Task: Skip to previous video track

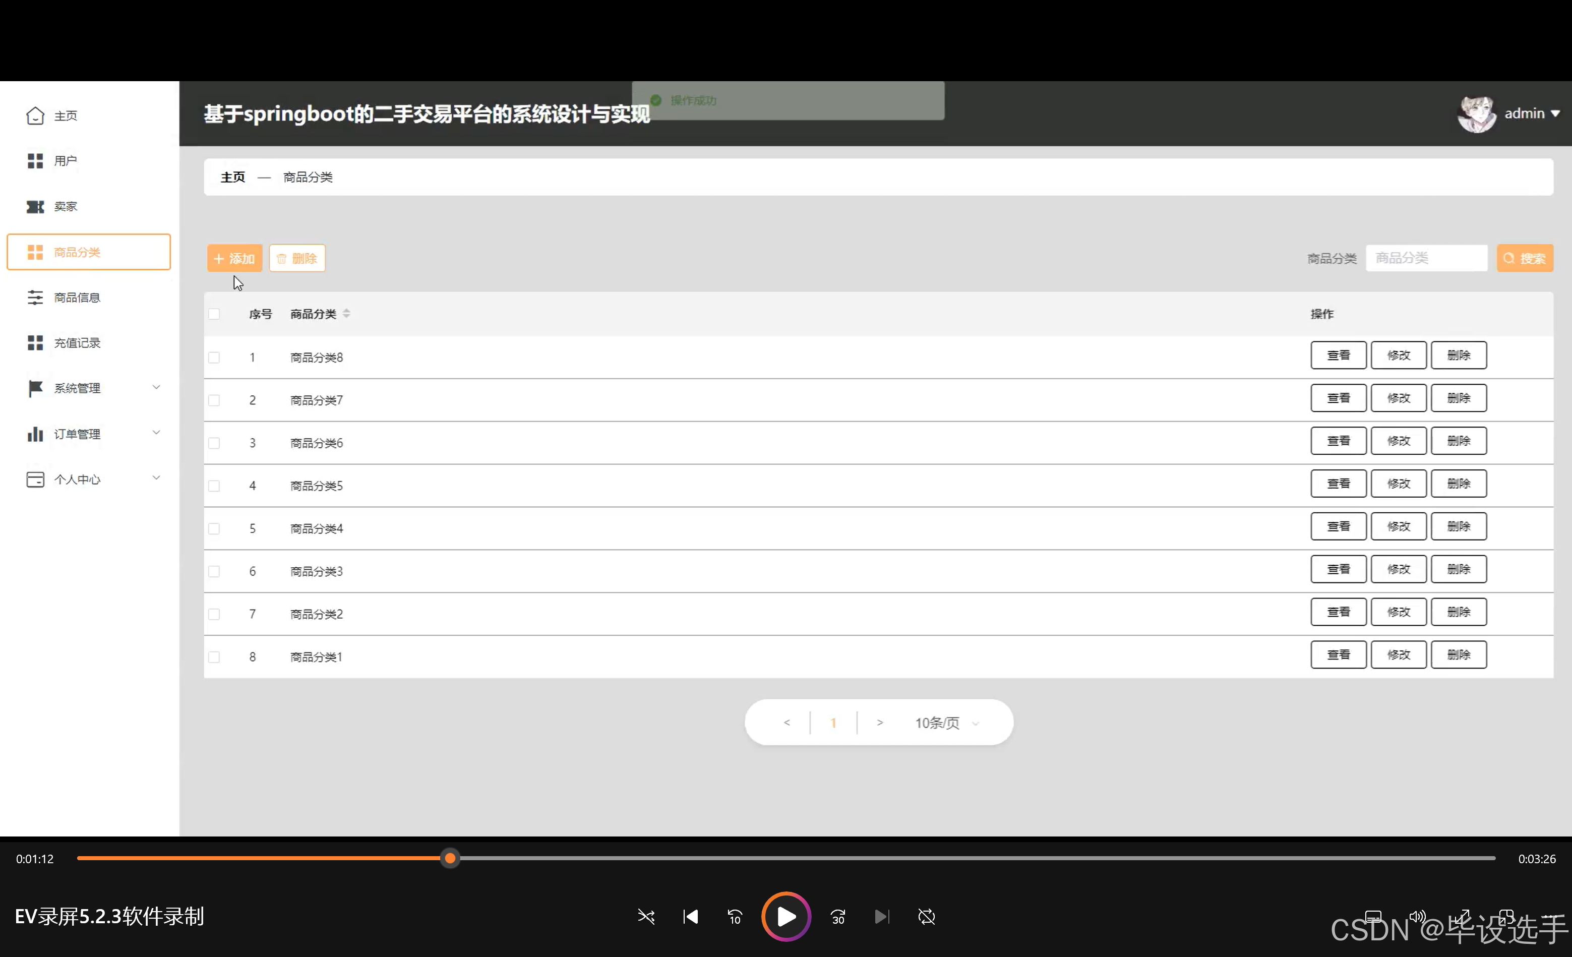Action: pos(690,917)
